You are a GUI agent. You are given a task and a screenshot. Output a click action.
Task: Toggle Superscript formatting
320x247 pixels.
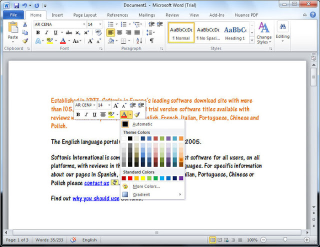86,32
